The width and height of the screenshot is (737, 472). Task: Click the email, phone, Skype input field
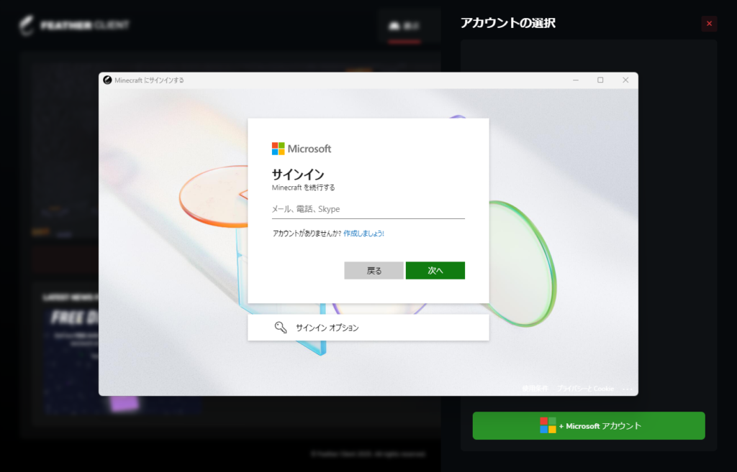pyautogui.click(x=368, y=209)
